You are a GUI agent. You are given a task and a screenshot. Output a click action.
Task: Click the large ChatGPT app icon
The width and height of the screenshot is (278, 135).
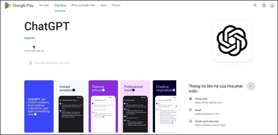[x=232, y=41]
